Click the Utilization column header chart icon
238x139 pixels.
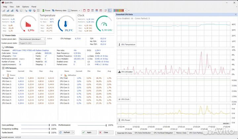coord(65,75)
